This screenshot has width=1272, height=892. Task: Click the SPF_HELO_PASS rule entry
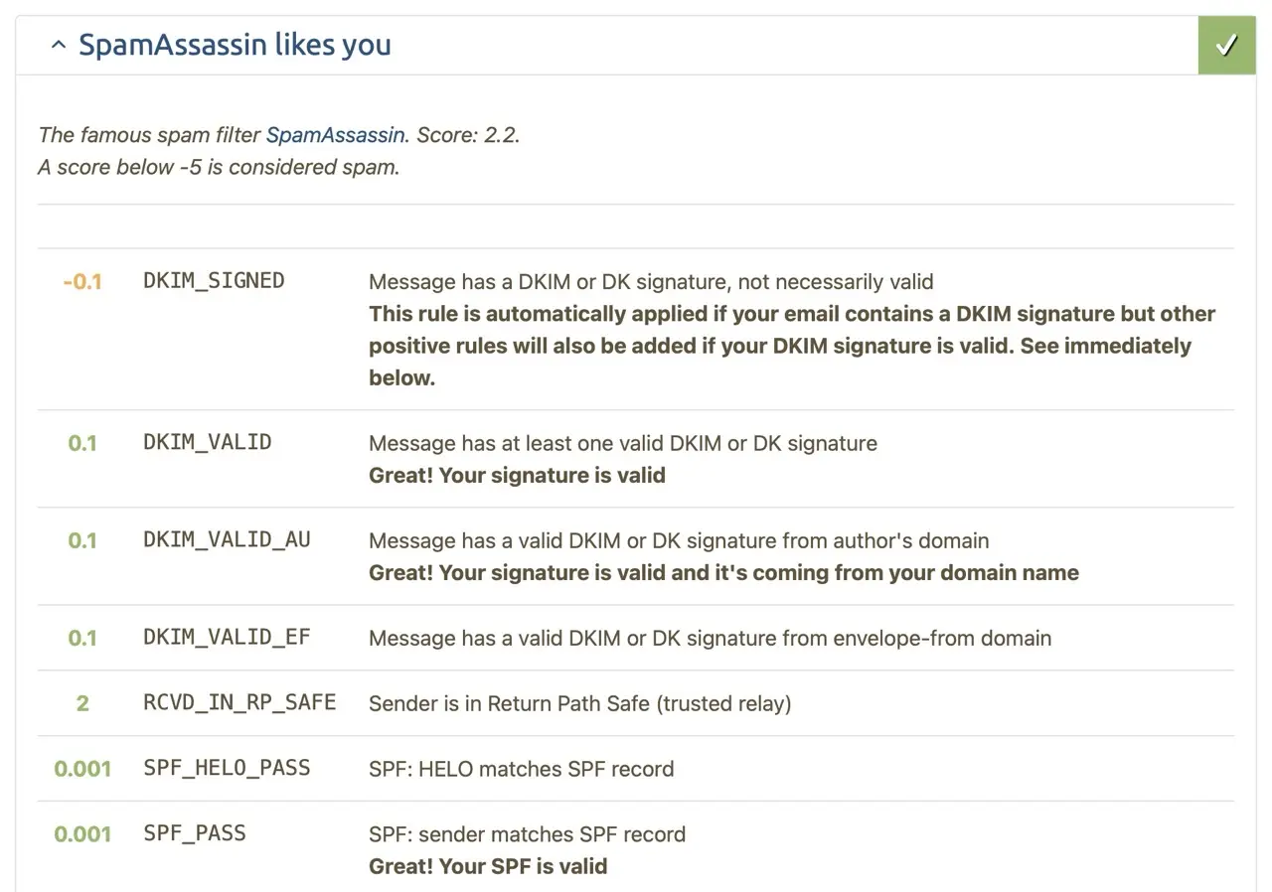click(x=227, y=768)
